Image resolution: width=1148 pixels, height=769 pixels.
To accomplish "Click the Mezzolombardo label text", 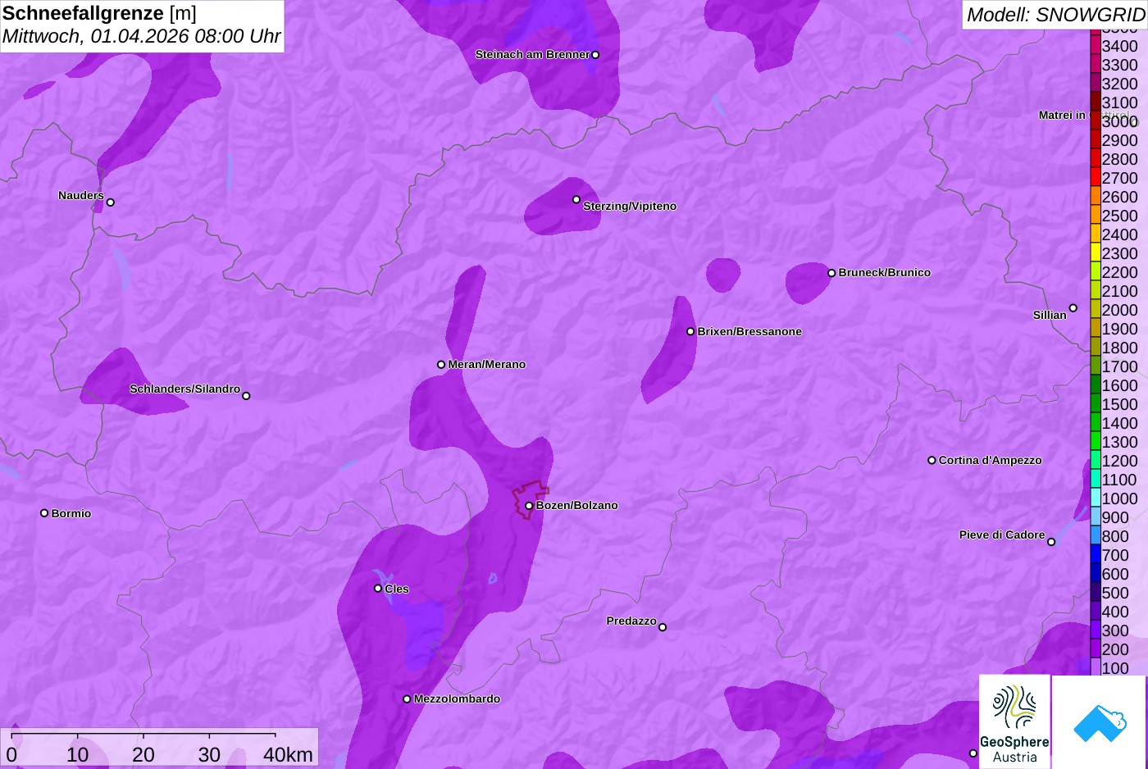I will click(x=457, y=699).
